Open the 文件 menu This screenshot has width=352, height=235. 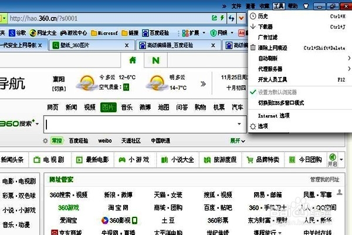click(x=236, y=6)
